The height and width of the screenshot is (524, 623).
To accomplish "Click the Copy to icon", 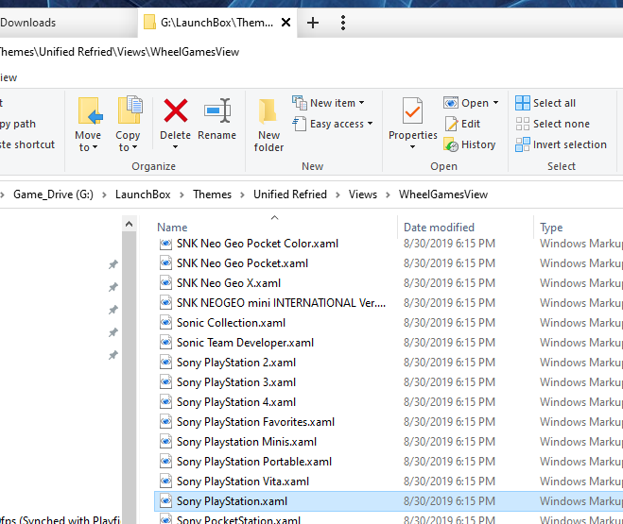I will click(x=130, y=110).
